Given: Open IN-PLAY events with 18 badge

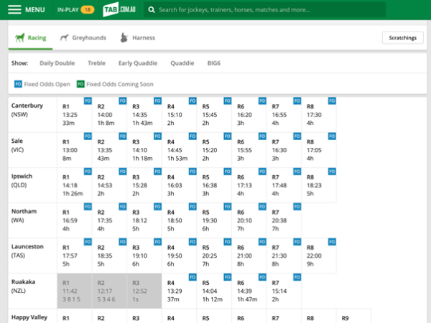Looking at the screenshot, I should 75,10.
